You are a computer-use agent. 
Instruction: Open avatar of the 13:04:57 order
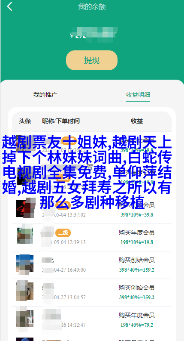(25, 291)
